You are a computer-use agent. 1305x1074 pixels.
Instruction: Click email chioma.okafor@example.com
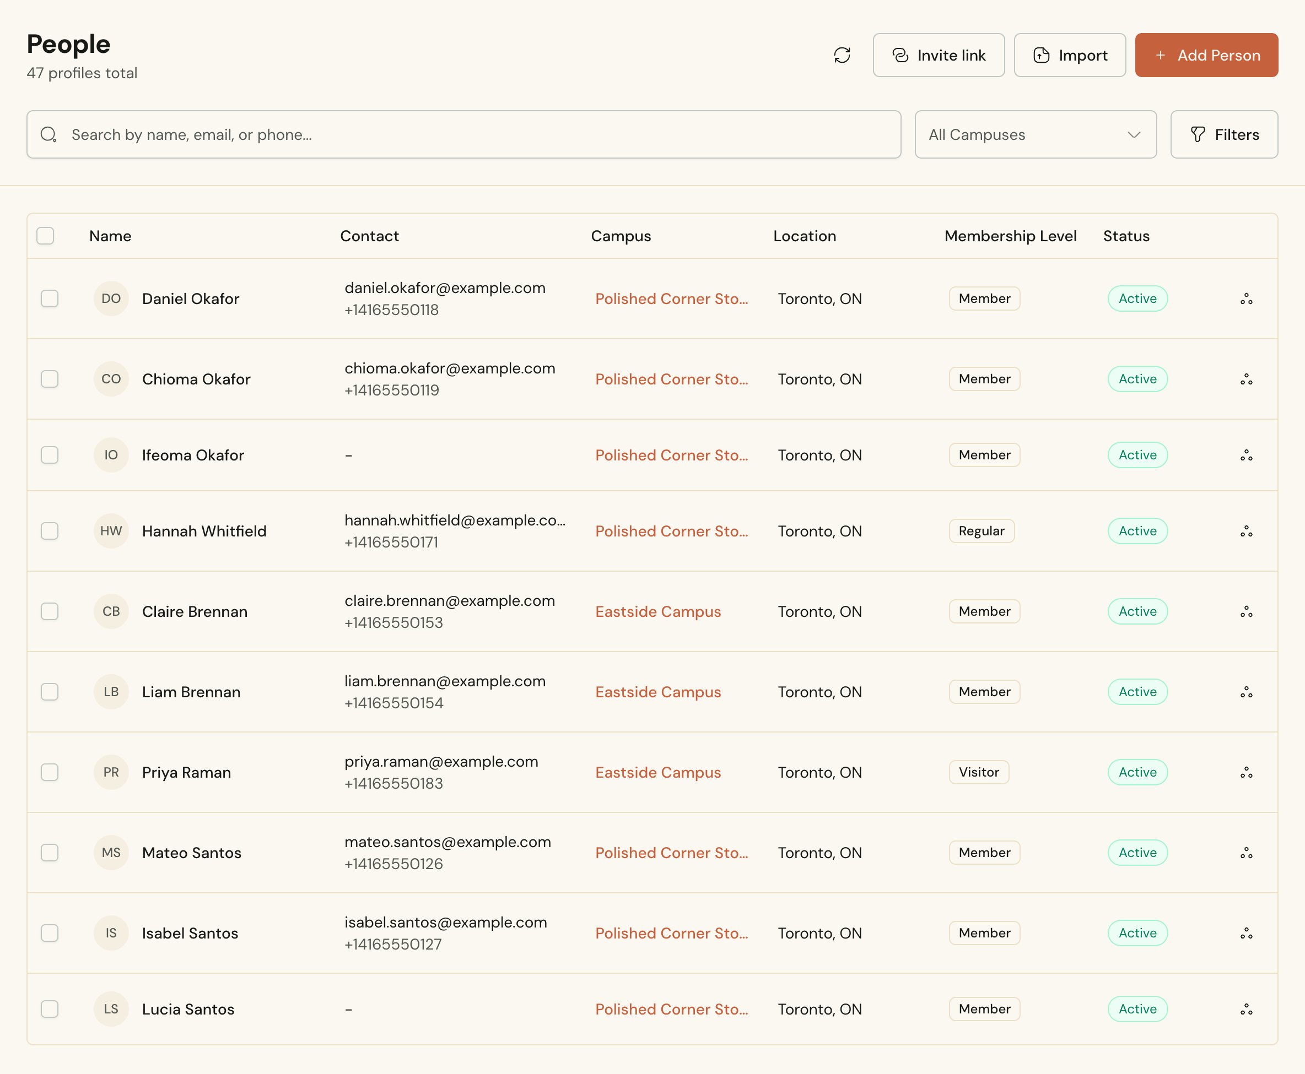click(450, 368)
